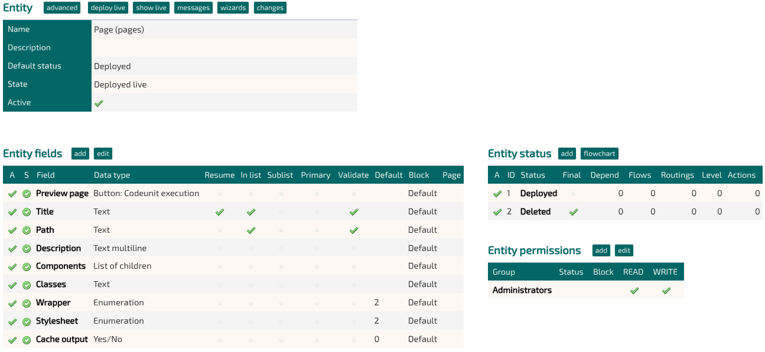Viewport: 765px width, 352px height.
Task: Click the S-column status icon for the Title field
Action: pos(27,212)
